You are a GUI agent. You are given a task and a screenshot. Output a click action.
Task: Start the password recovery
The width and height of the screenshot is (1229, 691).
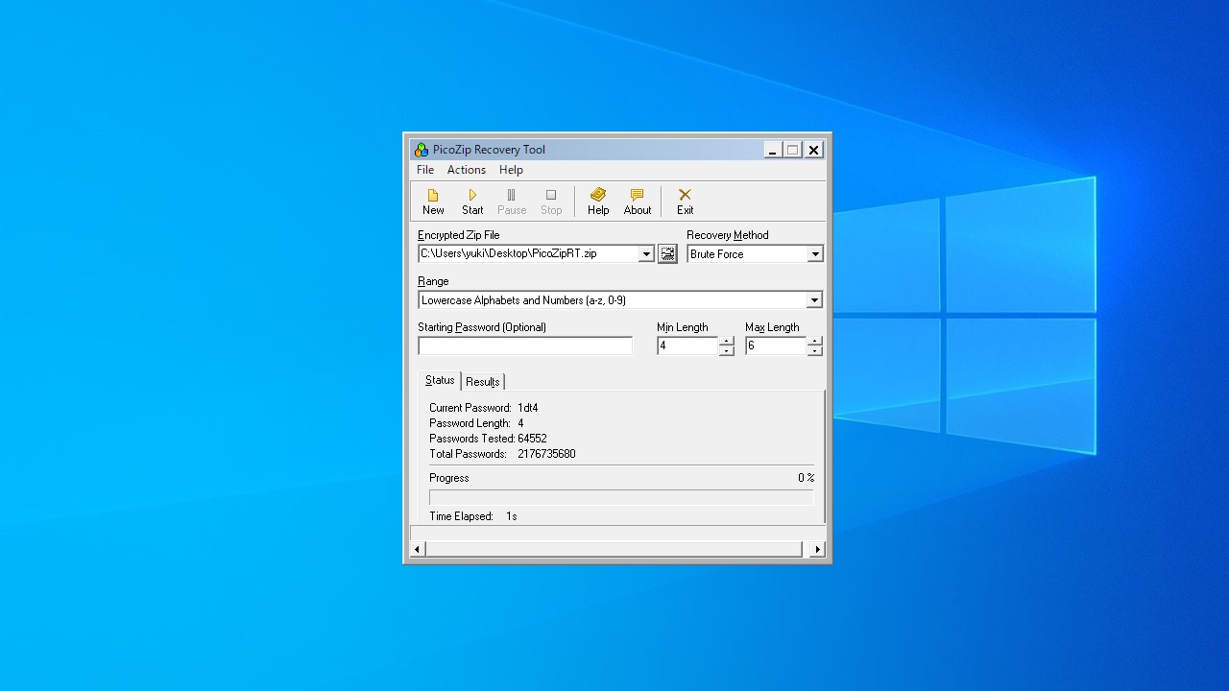[x=472, y=202]
